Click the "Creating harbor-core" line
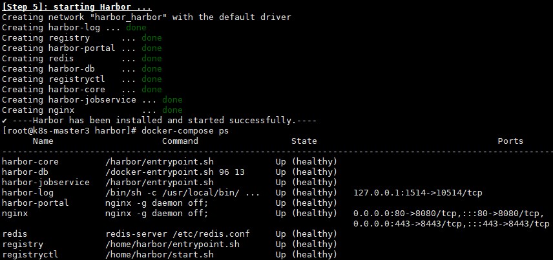 point(82,89)
